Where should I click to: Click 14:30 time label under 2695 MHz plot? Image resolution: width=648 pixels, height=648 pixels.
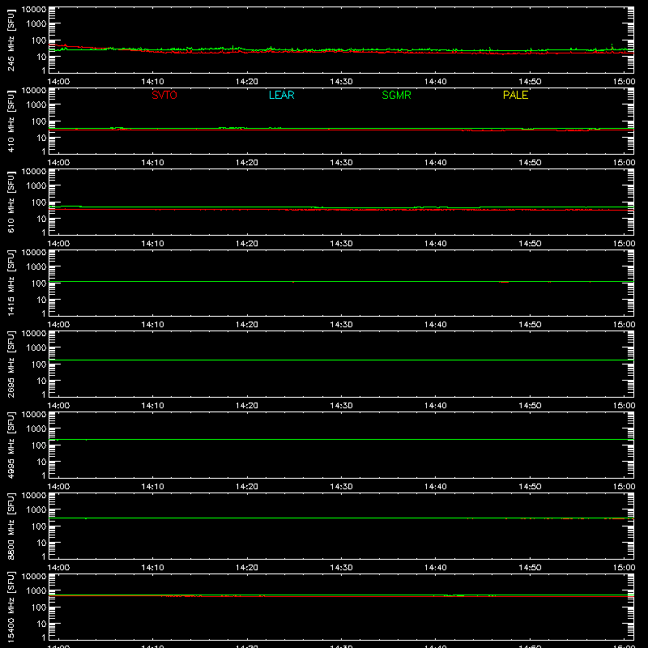[341, 406]
